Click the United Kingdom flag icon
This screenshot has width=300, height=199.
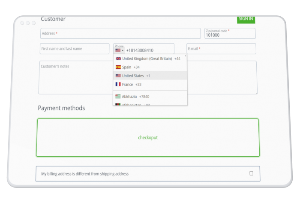(118, 59)
